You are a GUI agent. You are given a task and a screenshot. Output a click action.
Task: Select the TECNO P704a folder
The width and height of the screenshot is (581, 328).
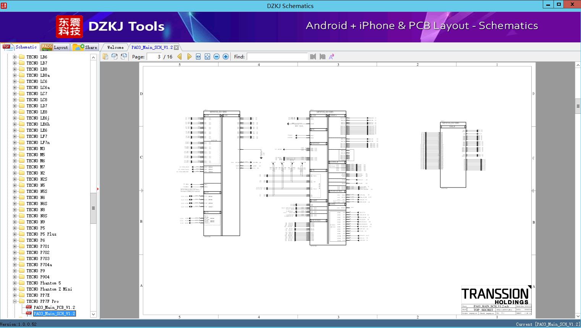pos(39,265)
